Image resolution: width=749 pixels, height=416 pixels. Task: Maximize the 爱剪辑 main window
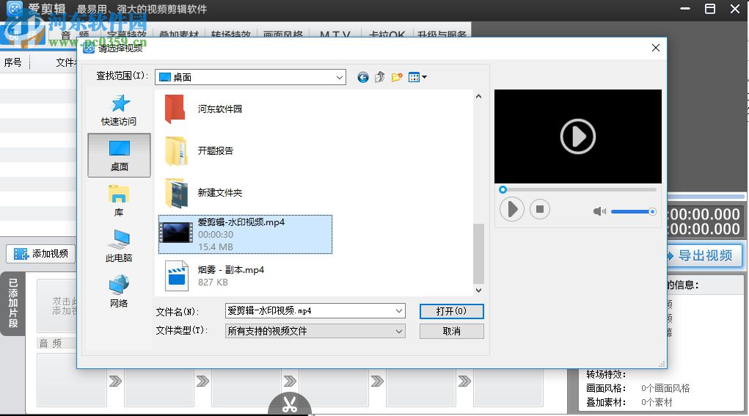coord(710,9)
